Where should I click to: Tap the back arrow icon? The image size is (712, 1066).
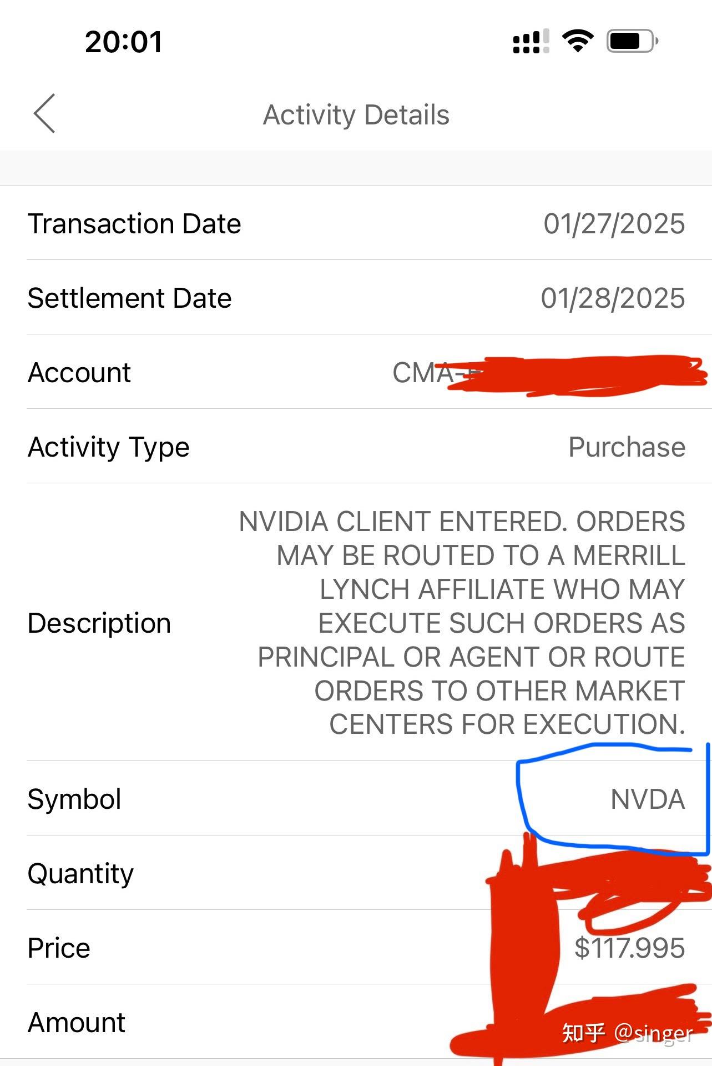coord(44,113)
